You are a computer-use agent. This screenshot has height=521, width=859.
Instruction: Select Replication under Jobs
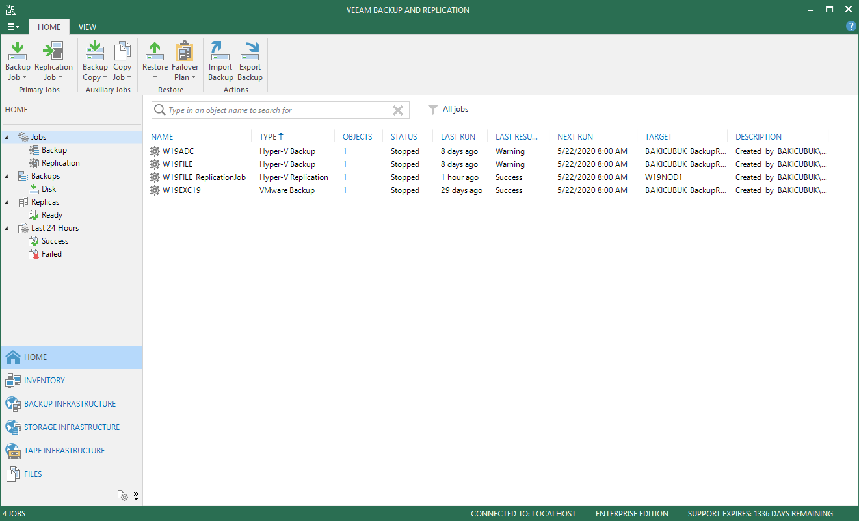[x=60, y=163]
